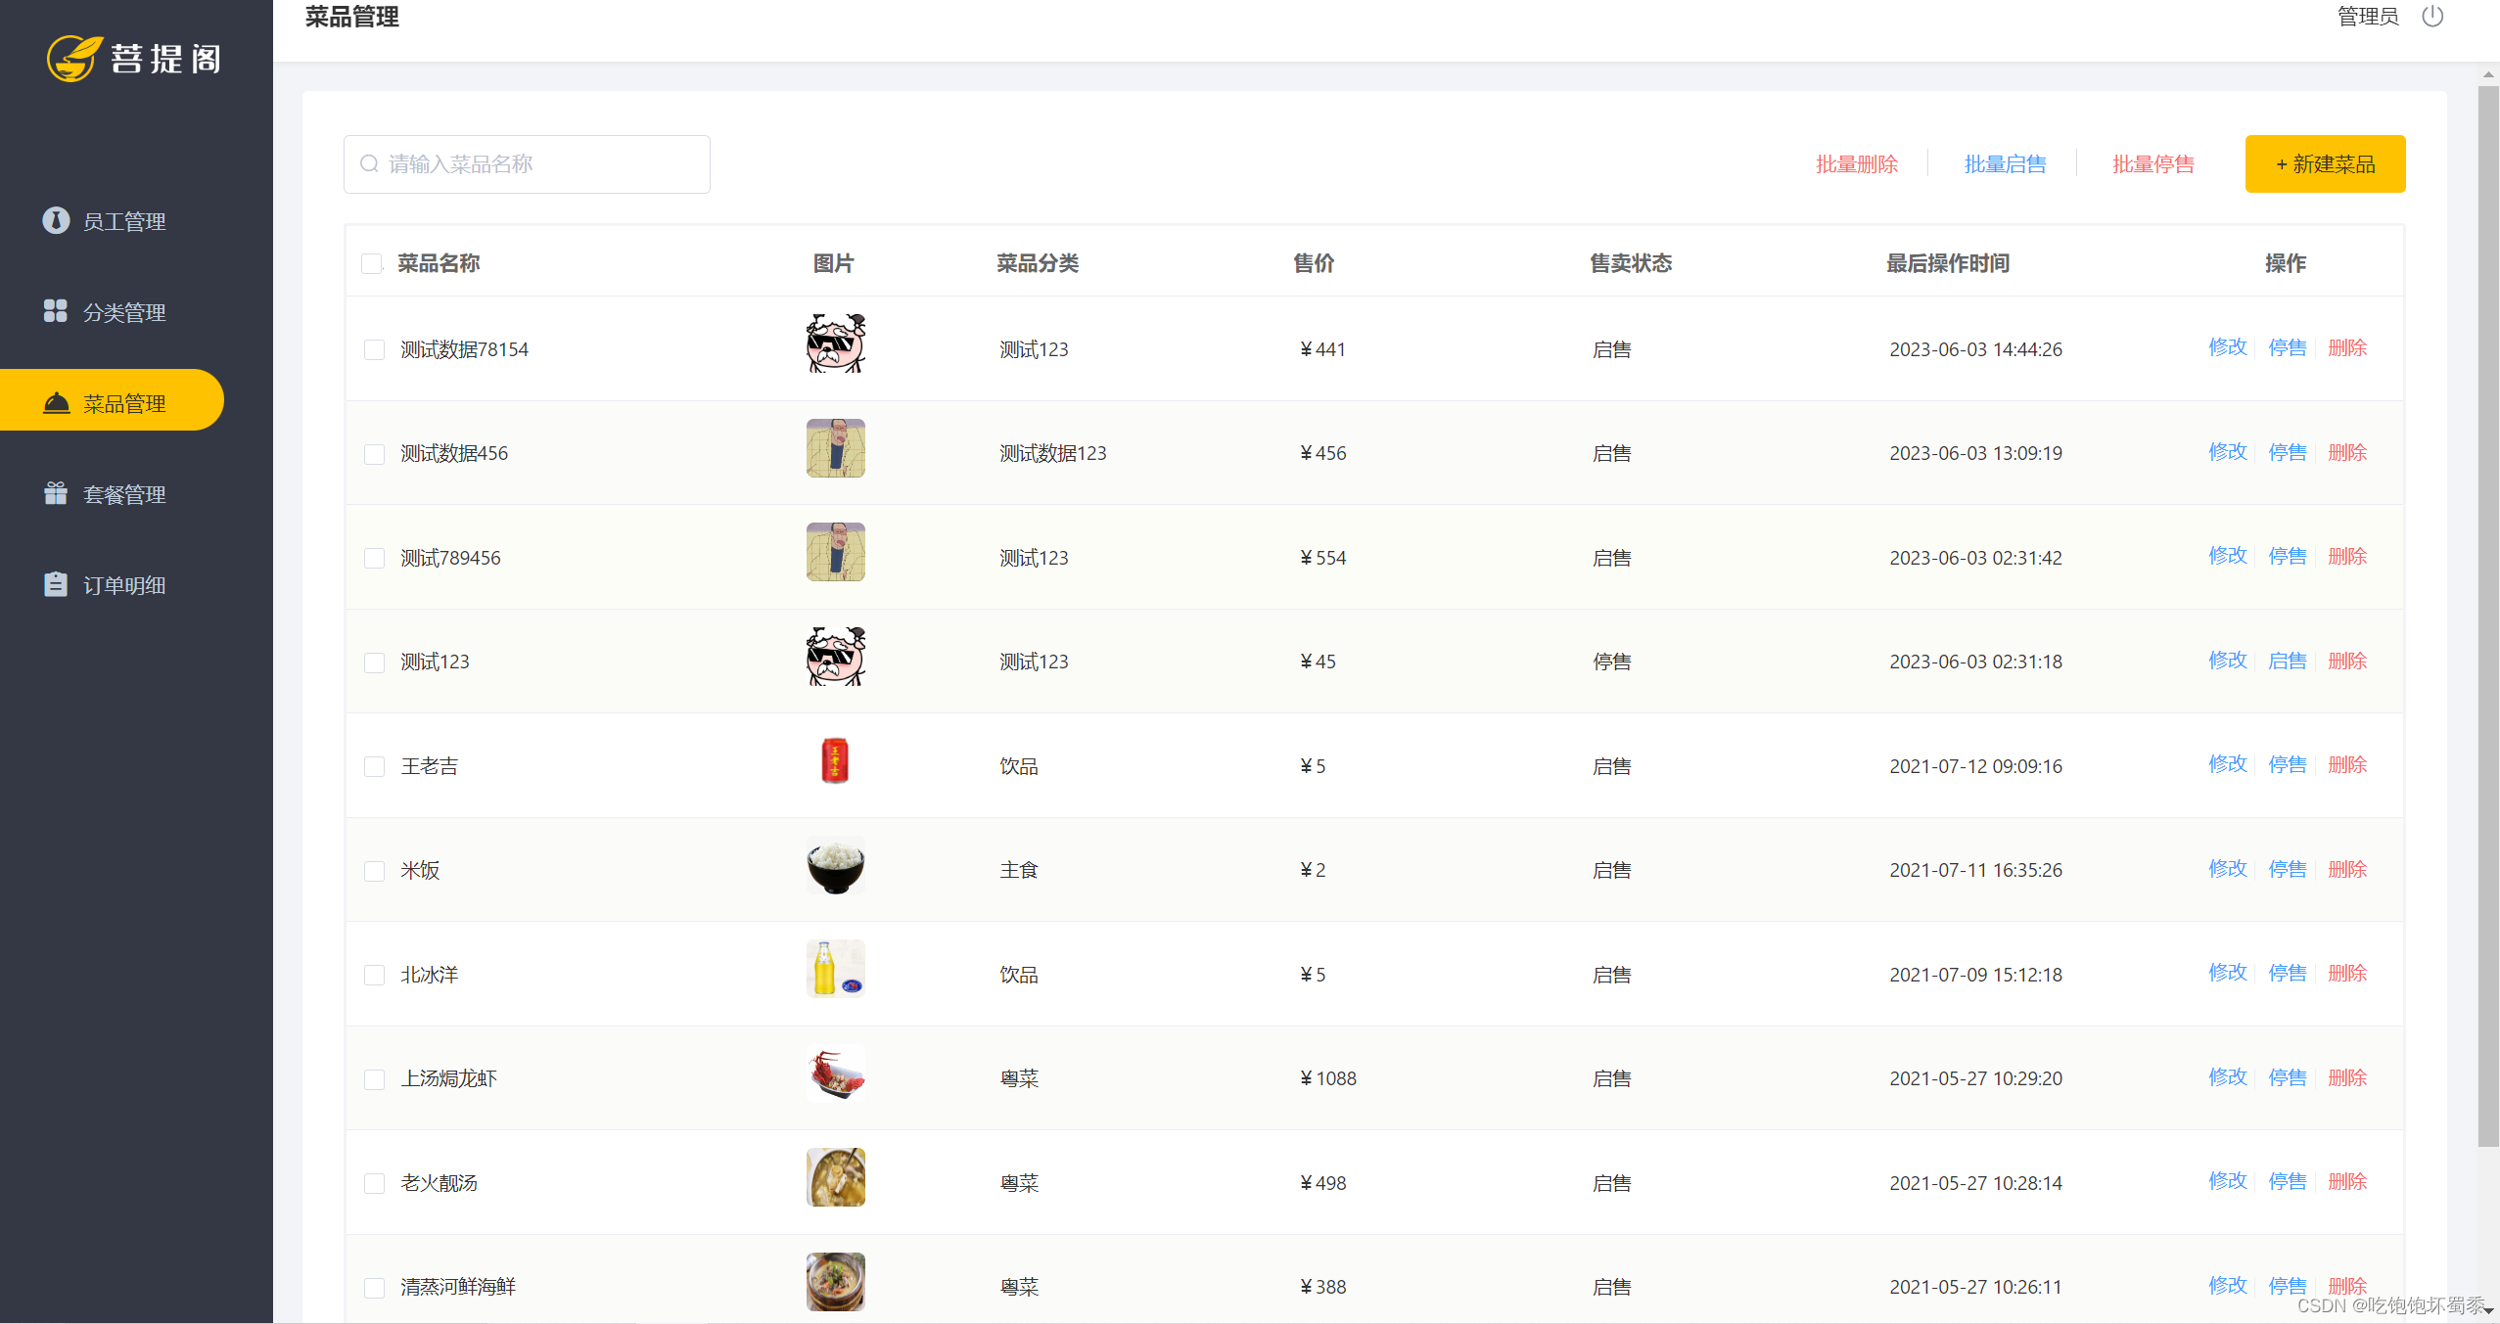2500x1324 pixels.
Task: Toggle the select-all header checkbox
Action: 372,263
